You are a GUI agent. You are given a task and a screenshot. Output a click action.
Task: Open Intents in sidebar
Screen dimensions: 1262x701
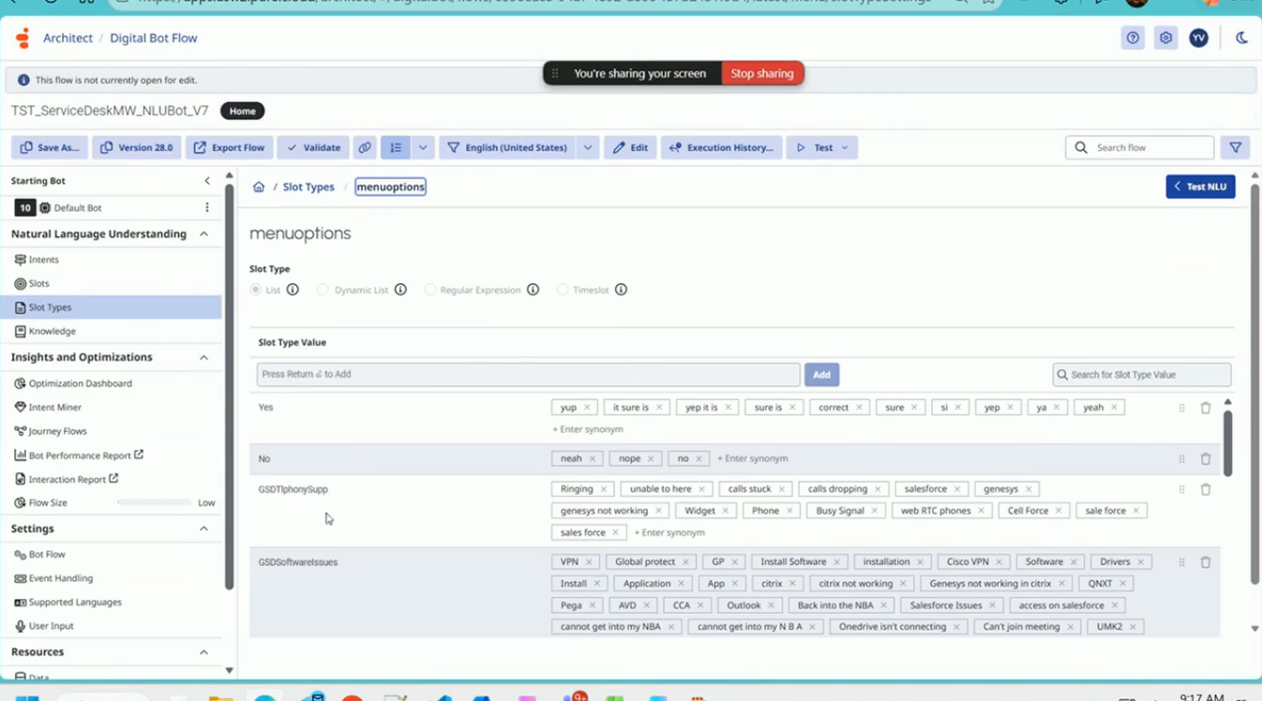coord(44,260)
